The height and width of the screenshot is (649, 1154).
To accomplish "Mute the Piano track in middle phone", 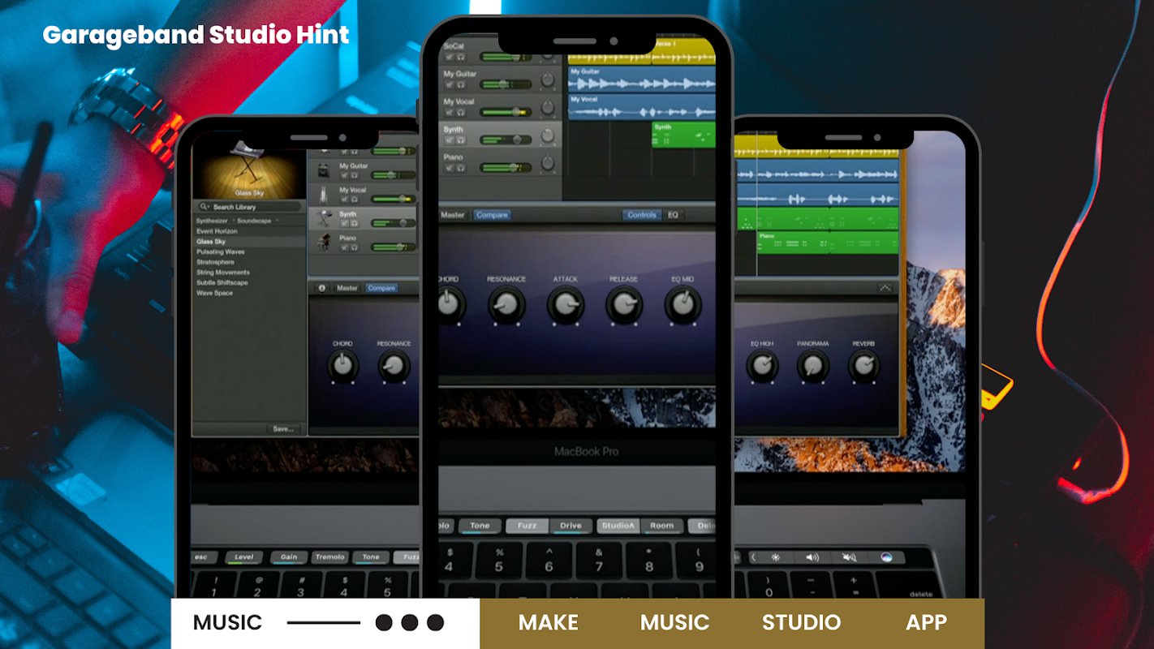I will pos(449,168).
